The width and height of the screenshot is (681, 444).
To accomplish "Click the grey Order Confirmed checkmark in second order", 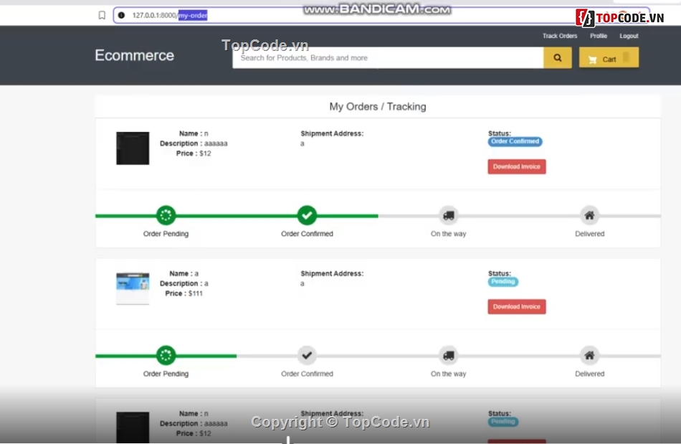I will click(x=307, y=355).
